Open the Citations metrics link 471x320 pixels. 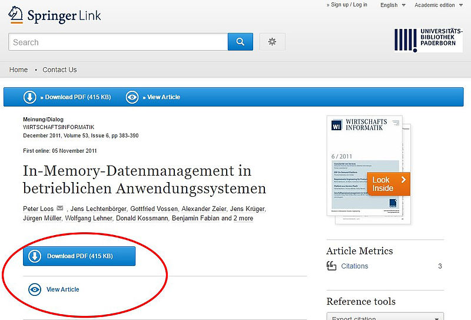[354, 266]
